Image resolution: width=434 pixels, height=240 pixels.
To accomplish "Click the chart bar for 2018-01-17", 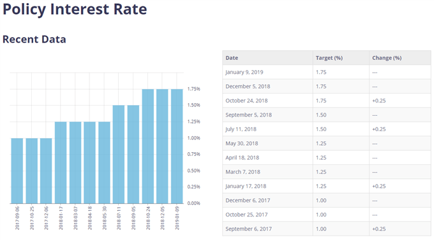I will pos(61,163).
